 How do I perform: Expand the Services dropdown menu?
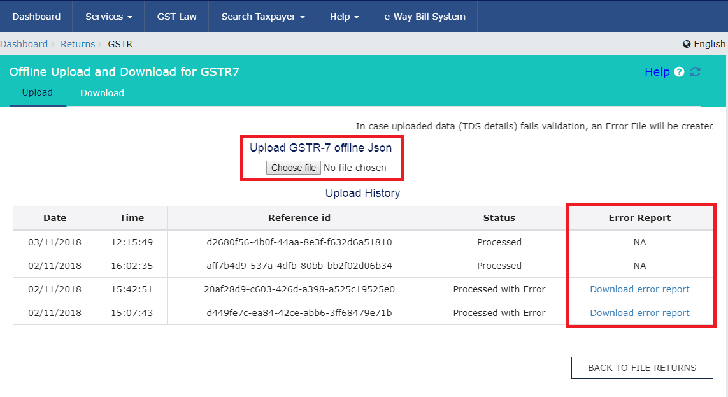click(109, 17)
